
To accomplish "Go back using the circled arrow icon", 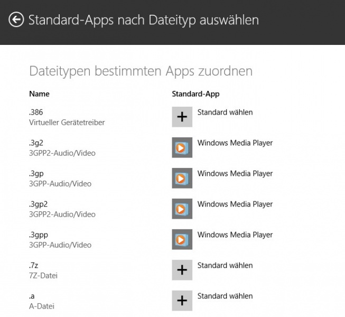I will tap(16, 20).
